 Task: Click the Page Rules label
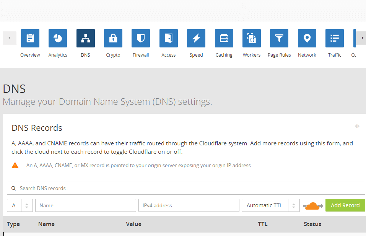(279, 55)
